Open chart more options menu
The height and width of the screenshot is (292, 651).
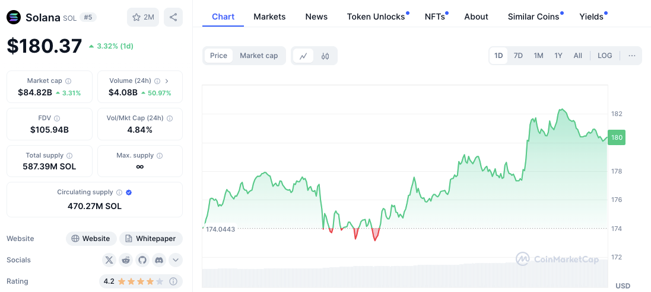632,56
